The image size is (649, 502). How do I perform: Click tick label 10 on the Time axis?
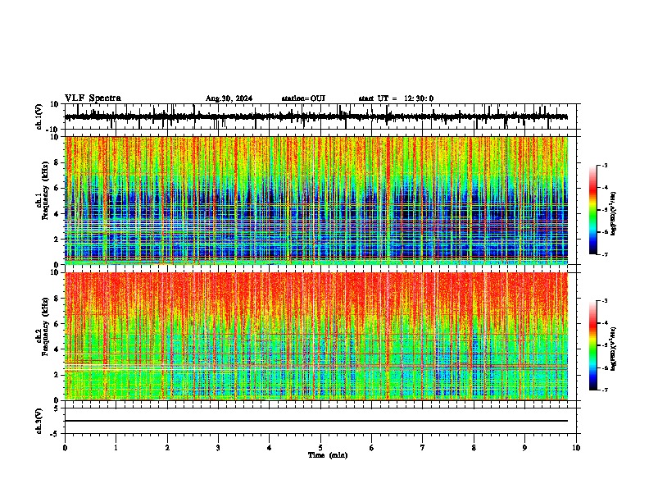click(x=576, y=448)
